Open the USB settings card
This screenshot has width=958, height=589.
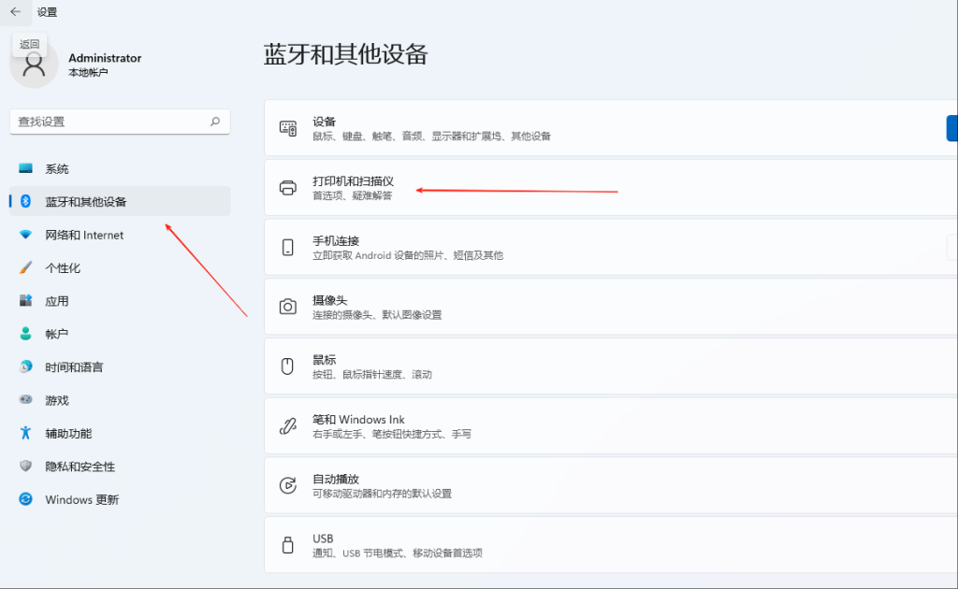pos(611,544)
